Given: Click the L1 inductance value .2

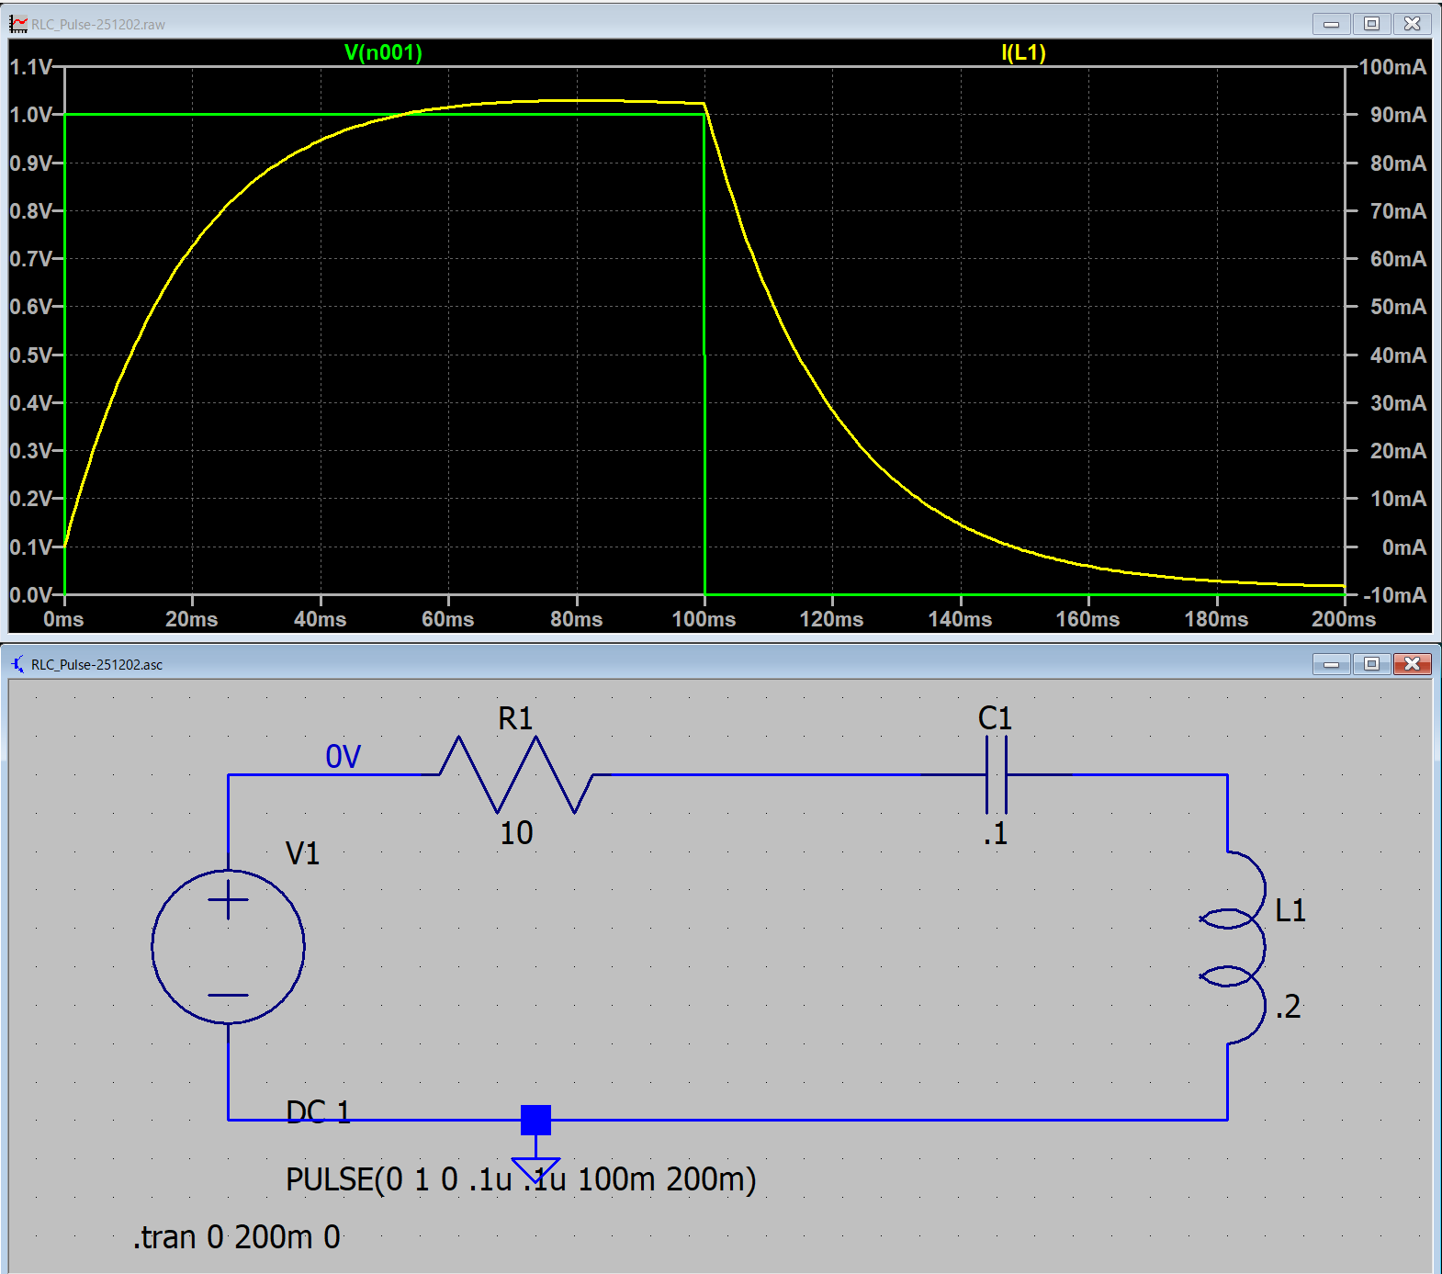Looking at the screenshot, I should point(1288,1007).
